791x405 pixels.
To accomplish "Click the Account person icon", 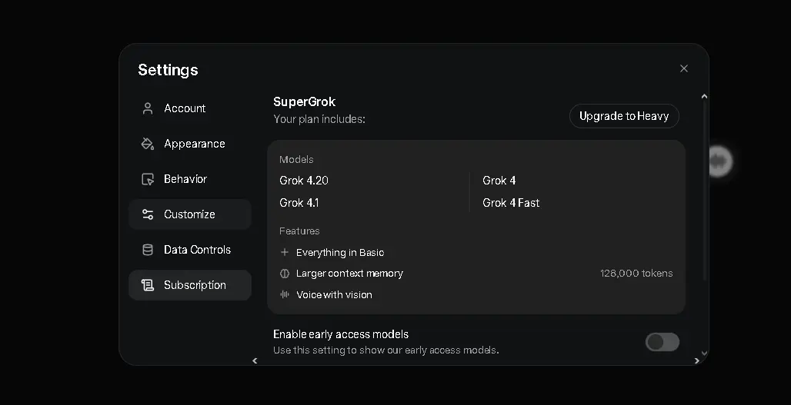I will click(x=147, y=108).
